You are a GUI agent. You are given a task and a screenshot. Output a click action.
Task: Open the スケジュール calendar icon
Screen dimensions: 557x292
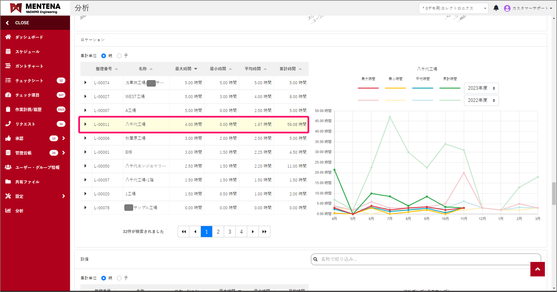coord(8,51)
